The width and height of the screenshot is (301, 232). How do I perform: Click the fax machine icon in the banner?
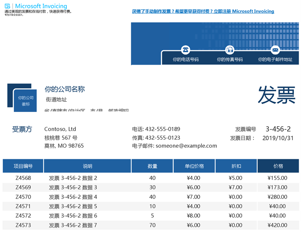coord(230,50)
